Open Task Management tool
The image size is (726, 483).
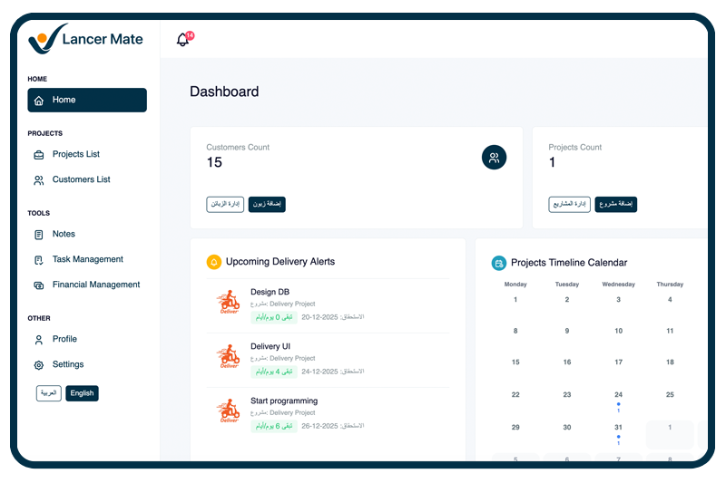coord(87,259)
